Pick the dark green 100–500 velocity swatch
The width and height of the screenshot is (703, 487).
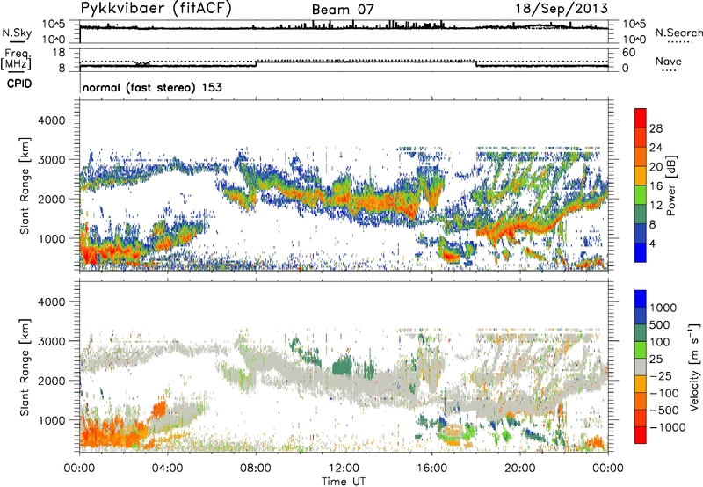(x=641, y=333)
